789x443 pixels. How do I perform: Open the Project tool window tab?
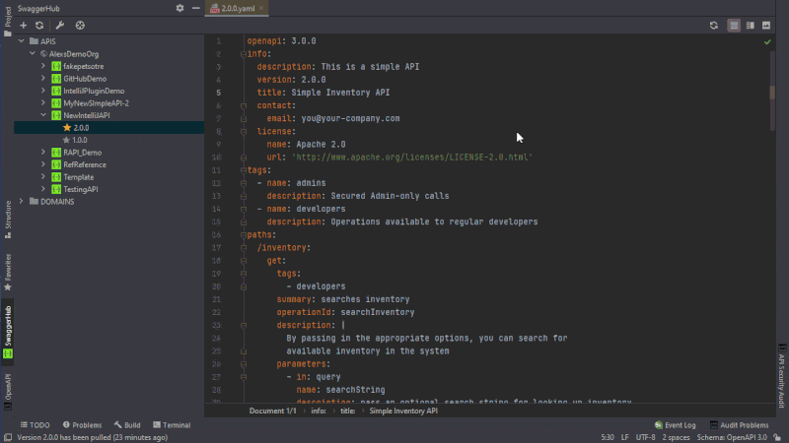[8, 21]
